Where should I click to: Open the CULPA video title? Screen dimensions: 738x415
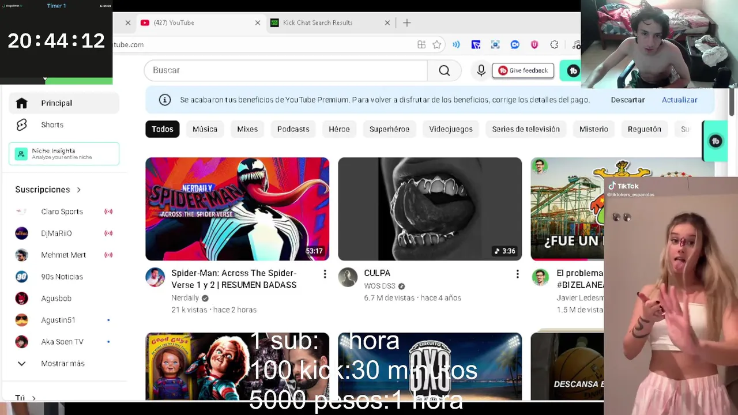point(377,273)
